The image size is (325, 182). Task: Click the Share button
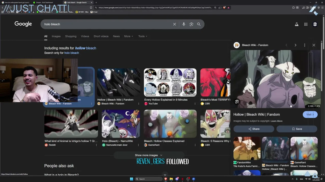pyautogui.click(x=254, y=129)
